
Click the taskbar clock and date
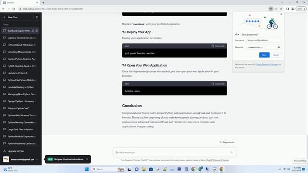tap(296, 169)
